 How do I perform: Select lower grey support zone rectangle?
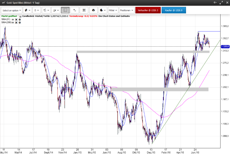point(160,89)
